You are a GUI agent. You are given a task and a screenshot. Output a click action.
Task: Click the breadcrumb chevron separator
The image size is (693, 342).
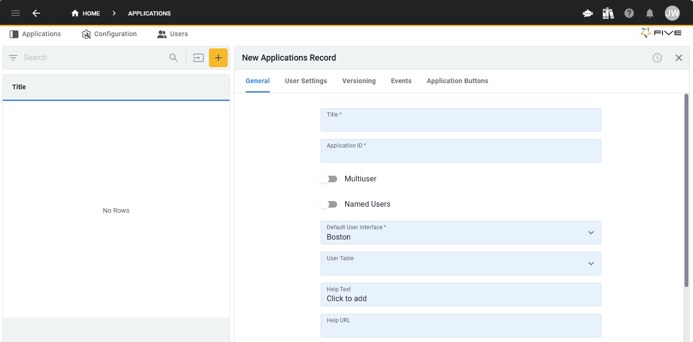coord(114,13)
